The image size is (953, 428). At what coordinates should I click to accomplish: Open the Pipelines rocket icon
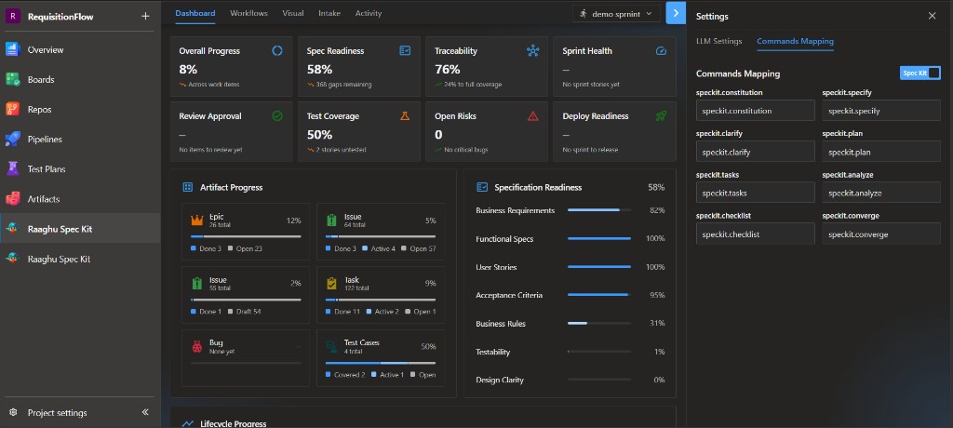(x=13, y=140)
